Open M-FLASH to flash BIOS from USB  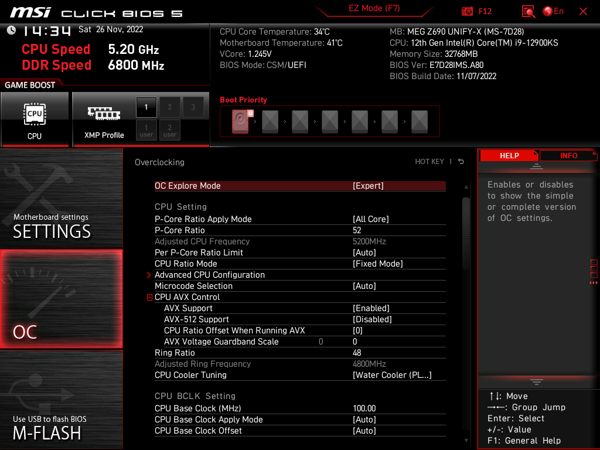coord(61,399)
